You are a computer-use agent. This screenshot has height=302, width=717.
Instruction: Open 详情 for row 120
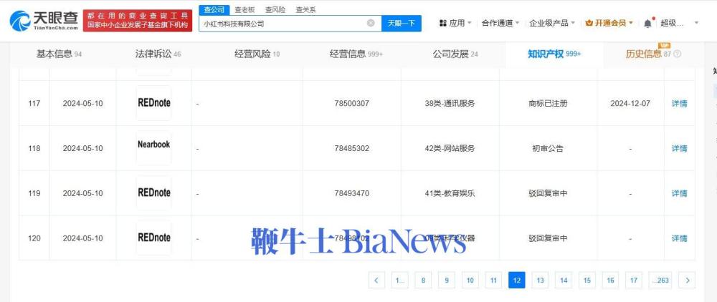(679, 238)
